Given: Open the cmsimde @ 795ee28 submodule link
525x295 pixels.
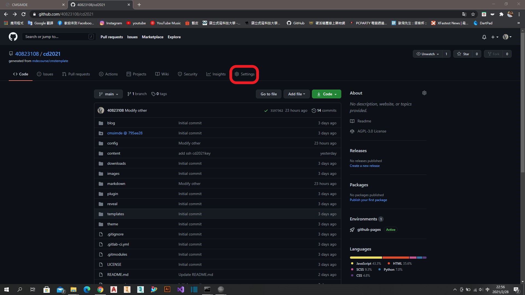Looking at the screenshot, I should click(125, 133).
